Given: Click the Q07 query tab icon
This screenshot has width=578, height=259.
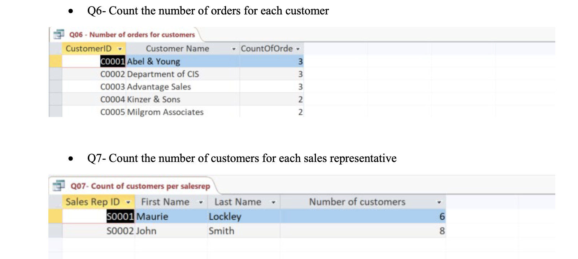Looking at the screenshot, I should [x=58, y=186].
